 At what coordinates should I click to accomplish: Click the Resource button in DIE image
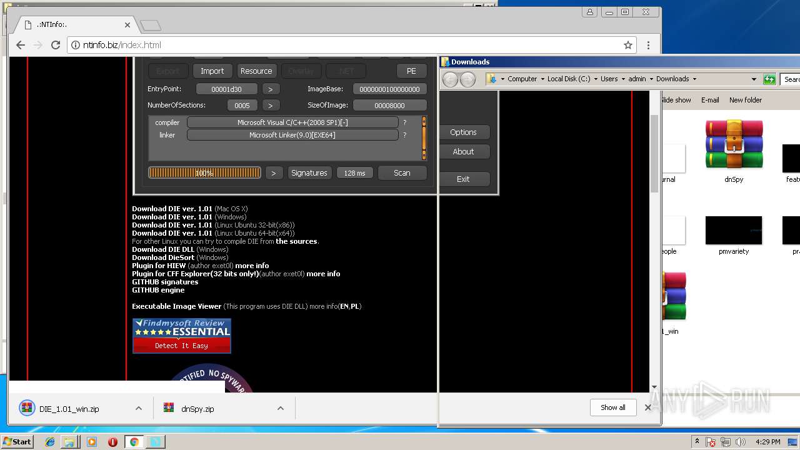coord(256,71)
